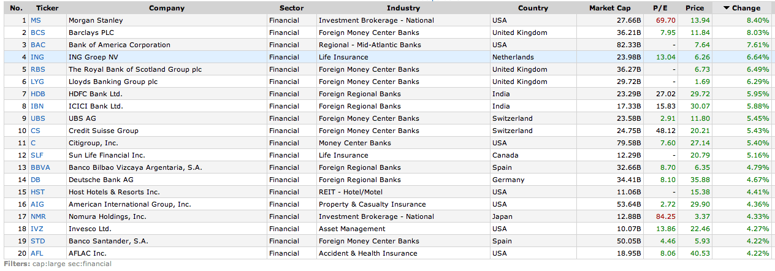Image resolution: width=775 pixels, height=271 pixels.
Task: Sort by Company column header
Action: point(167,8)
